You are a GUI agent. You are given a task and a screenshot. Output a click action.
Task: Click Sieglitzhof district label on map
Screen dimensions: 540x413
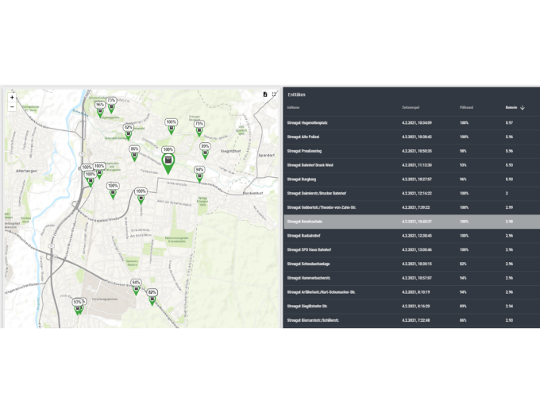(x=231, y=151)
